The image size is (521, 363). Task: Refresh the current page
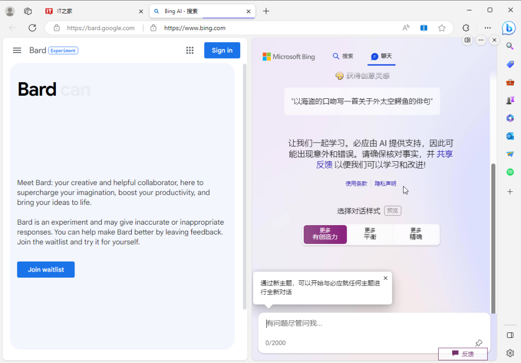32,28
